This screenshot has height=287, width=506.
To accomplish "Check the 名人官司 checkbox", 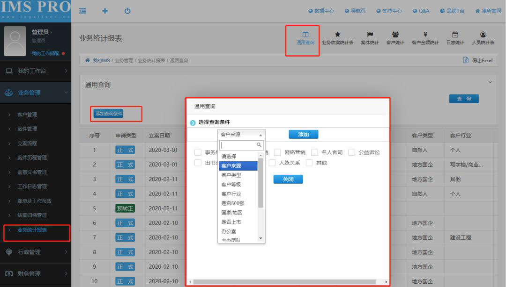I will coord(314,152).
